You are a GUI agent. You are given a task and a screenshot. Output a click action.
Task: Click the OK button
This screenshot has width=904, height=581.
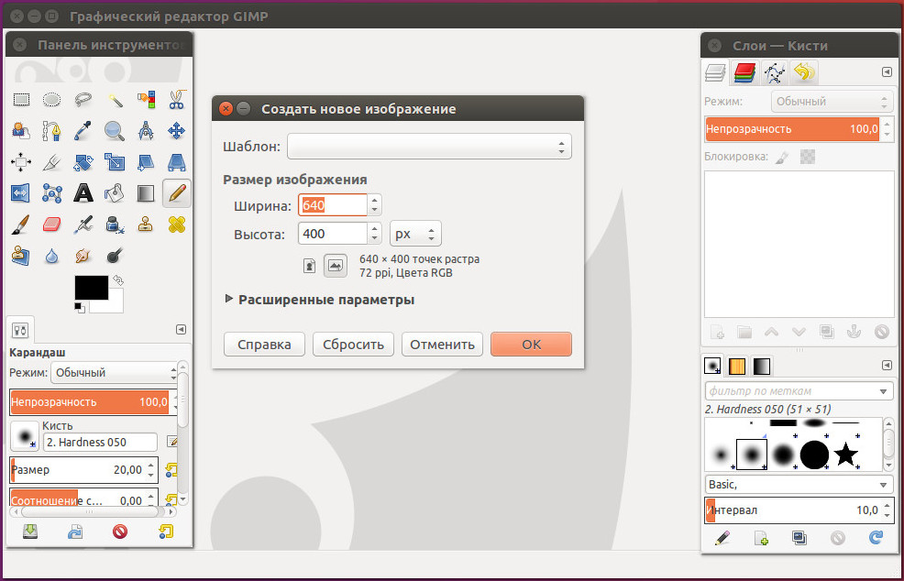click(x=531, y=344)
